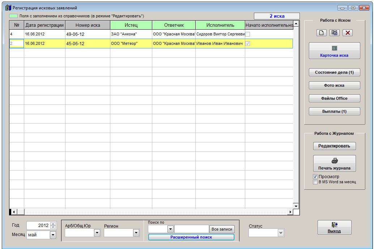Viewport: 374px width, 249px height.
Task: Click the Исполнитель column header
Action: (x=220, y=25)
